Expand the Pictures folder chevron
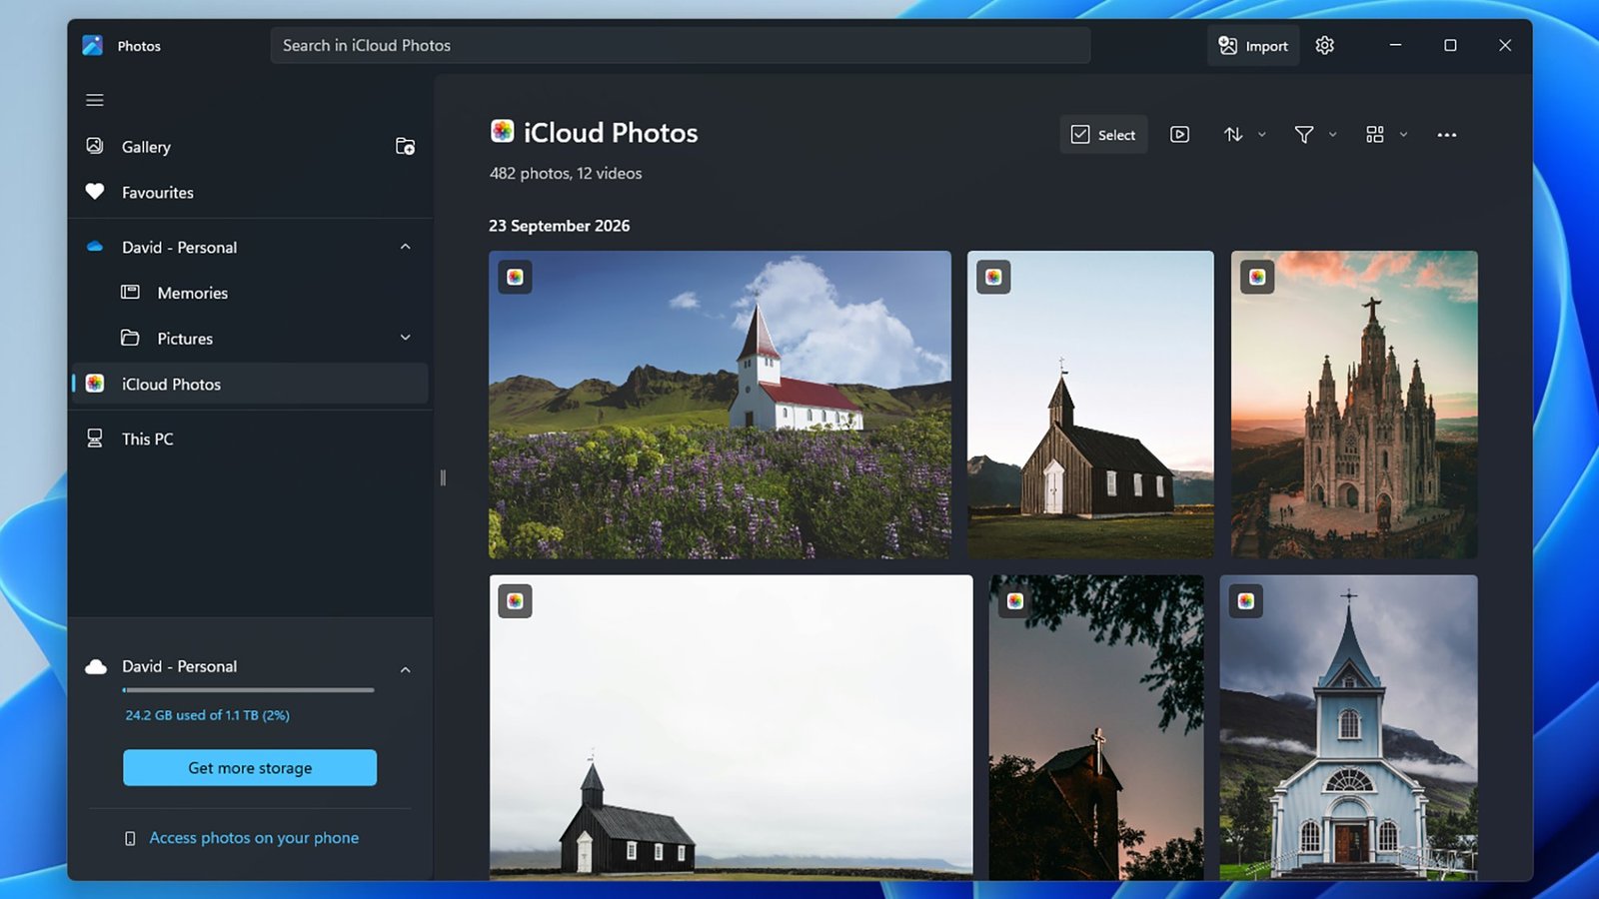 click(405, 338)
